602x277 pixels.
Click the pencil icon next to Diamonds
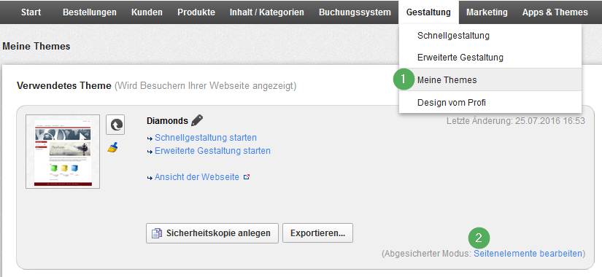coord(197,120)
